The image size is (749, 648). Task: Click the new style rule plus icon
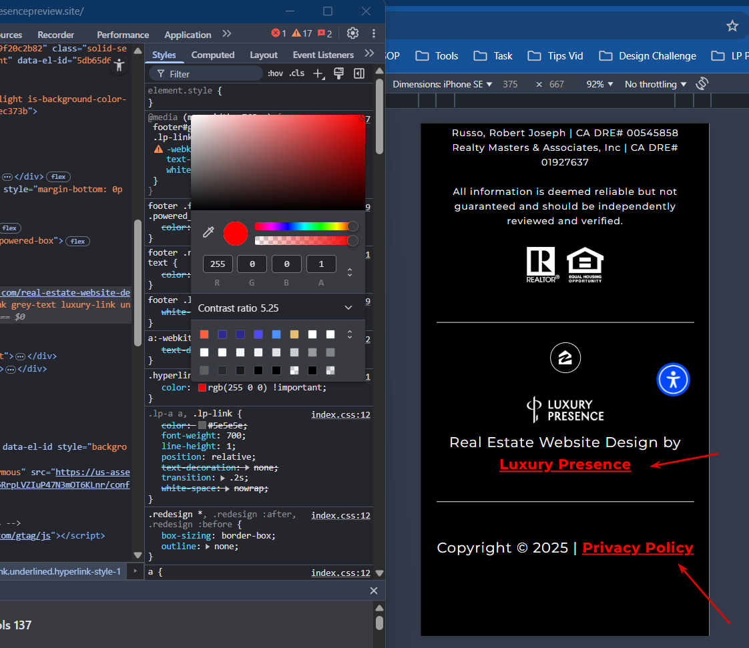point(318,73)
